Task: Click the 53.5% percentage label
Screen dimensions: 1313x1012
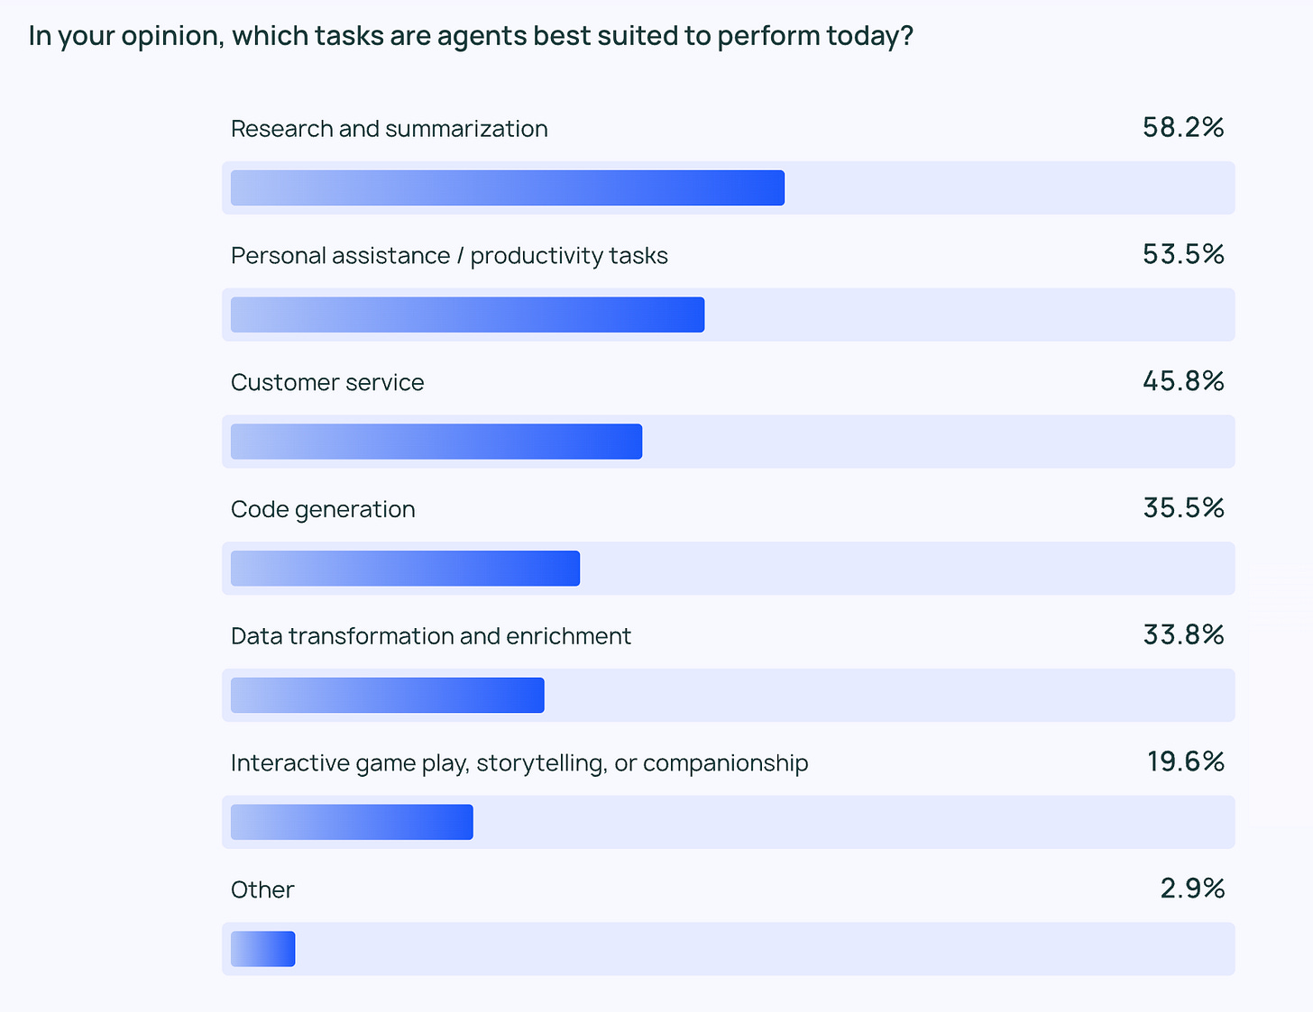Action: pyautogui.click(x=1183, y=255)
